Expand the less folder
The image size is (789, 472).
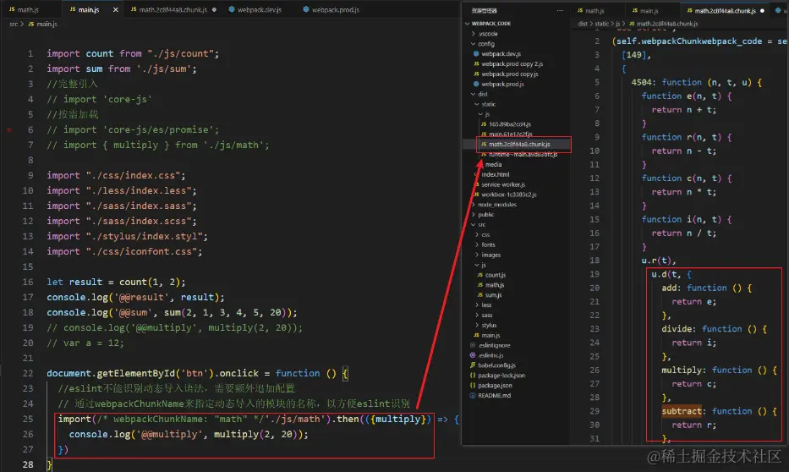[476, 305]
